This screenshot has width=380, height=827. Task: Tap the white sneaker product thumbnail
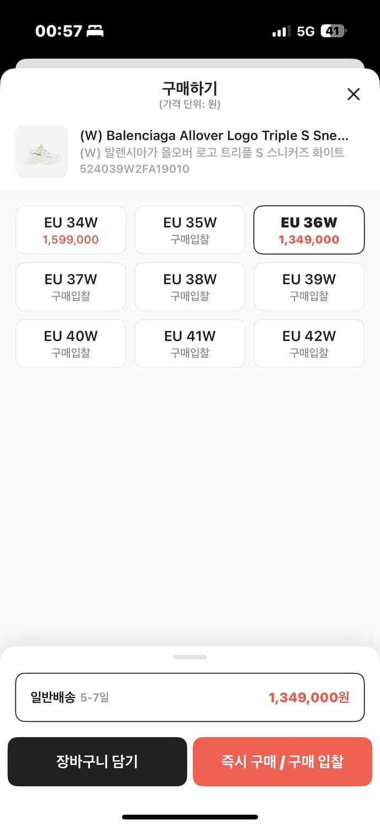(41, 152)
